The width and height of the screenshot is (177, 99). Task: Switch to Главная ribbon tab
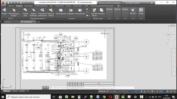click(x=11, y=6)
